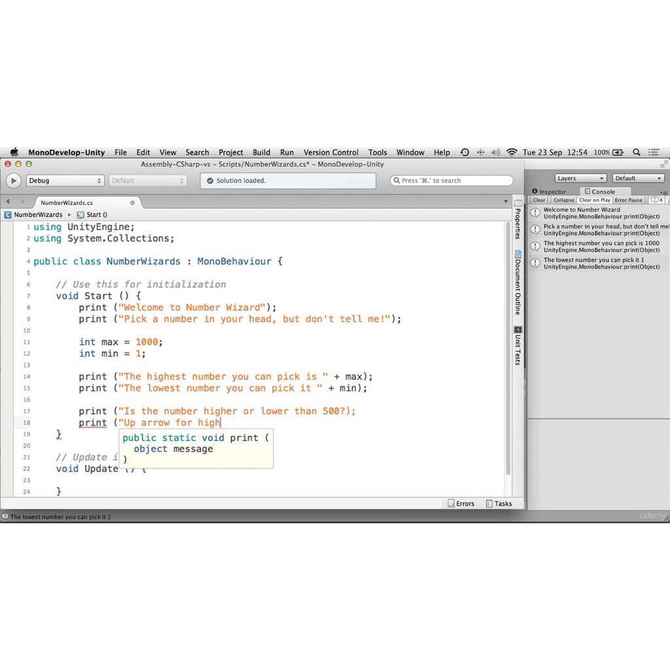Switch to the Inspector tab
This screenshot has width=670, height=670.
point(550,192)
